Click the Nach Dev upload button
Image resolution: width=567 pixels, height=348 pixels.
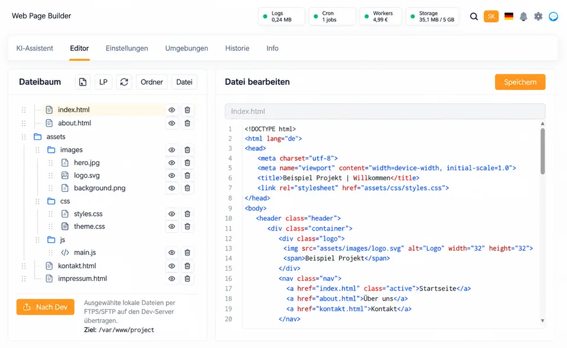pos(45,307)
